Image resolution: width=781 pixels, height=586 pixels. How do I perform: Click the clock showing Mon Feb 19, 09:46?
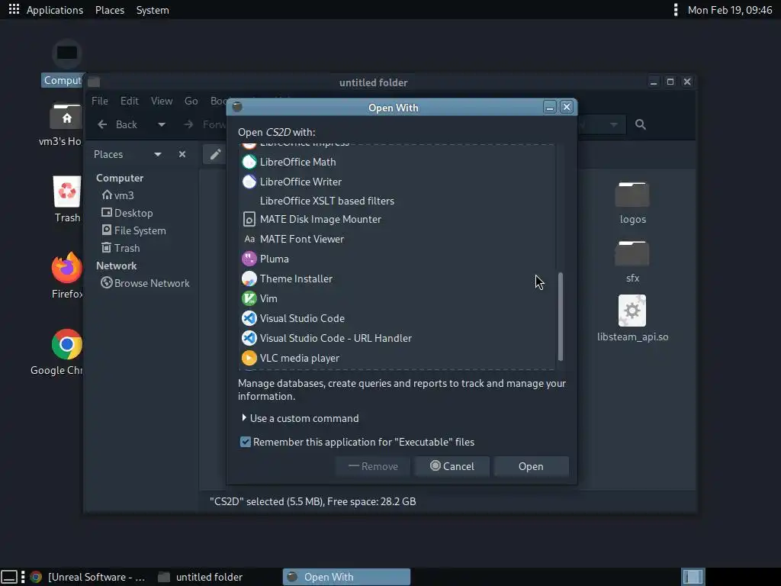[x=730, y=10]
